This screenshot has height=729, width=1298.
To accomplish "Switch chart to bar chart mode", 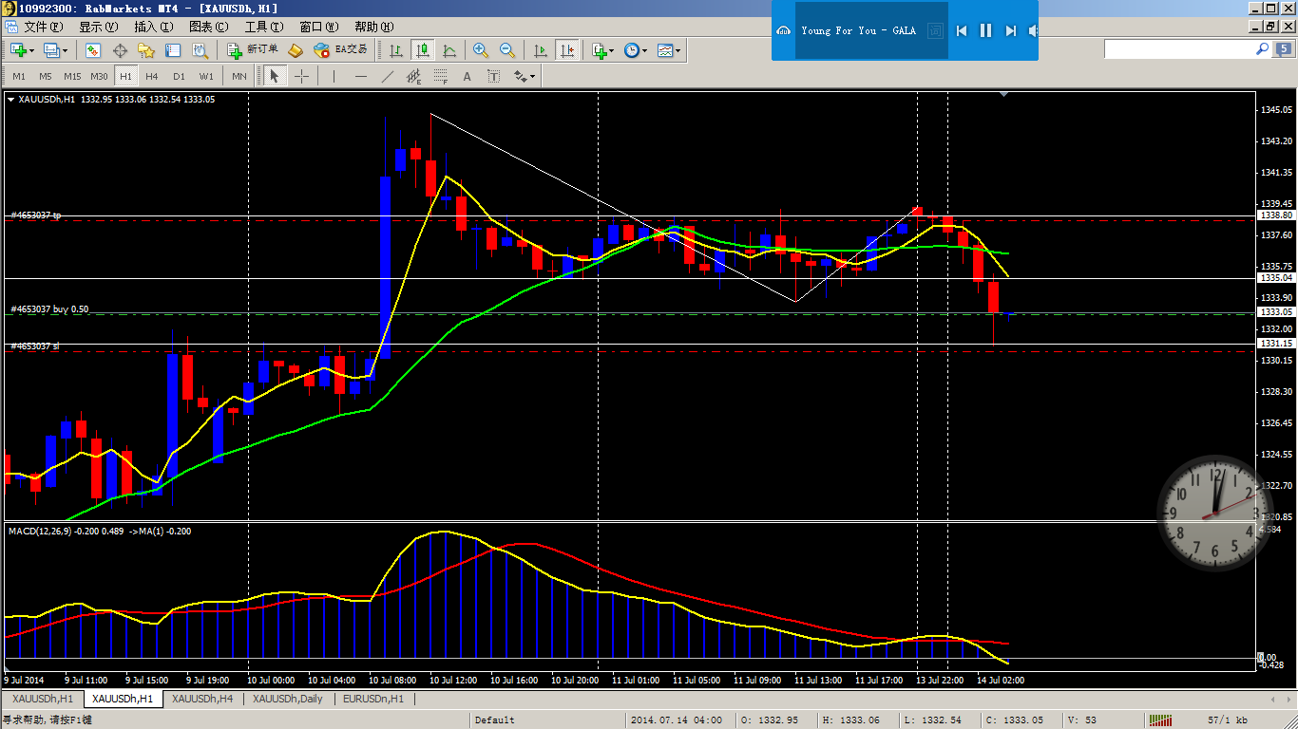I will point(396,50).
